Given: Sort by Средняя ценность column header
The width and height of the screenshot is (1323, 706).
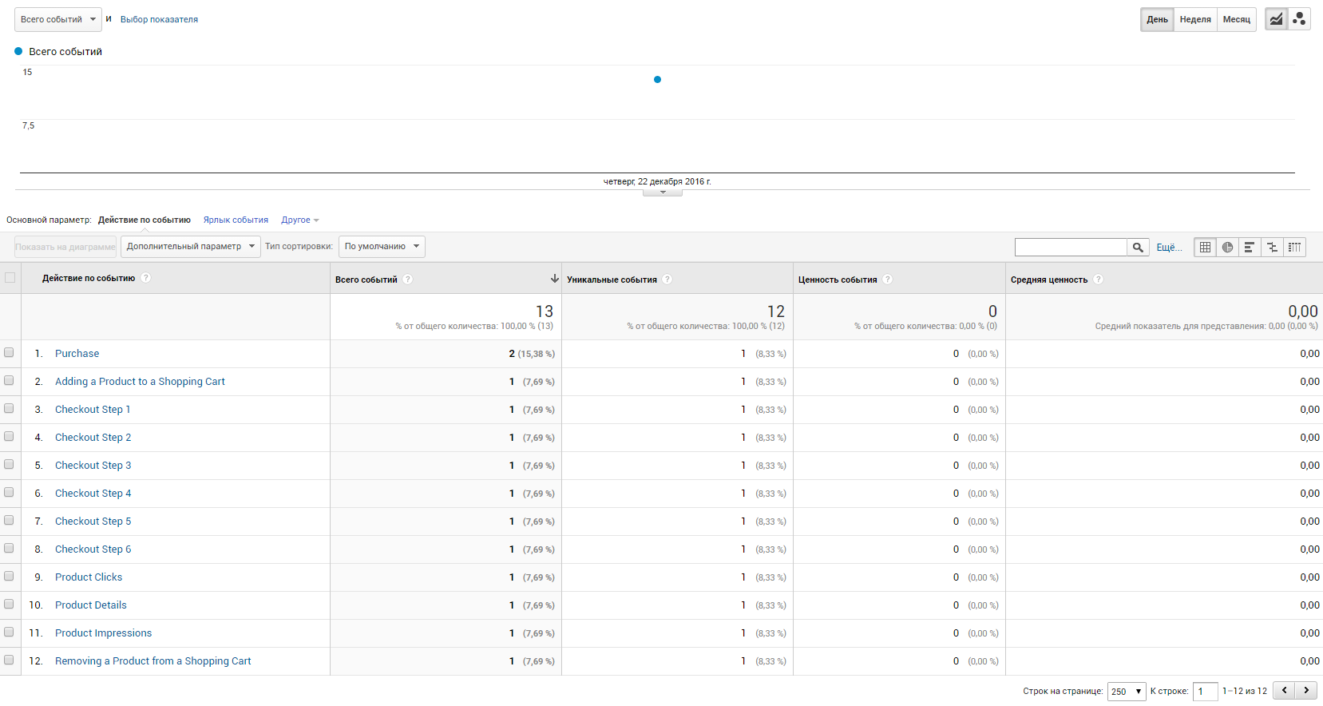Looking at the screenshot, I should pyautogui.click(x=1049, y=280).
